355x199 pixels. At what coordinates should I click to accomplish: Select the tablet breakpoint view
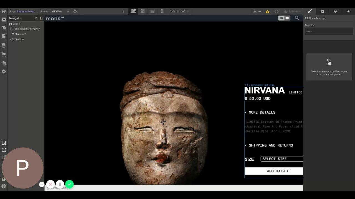coord(143,11)
